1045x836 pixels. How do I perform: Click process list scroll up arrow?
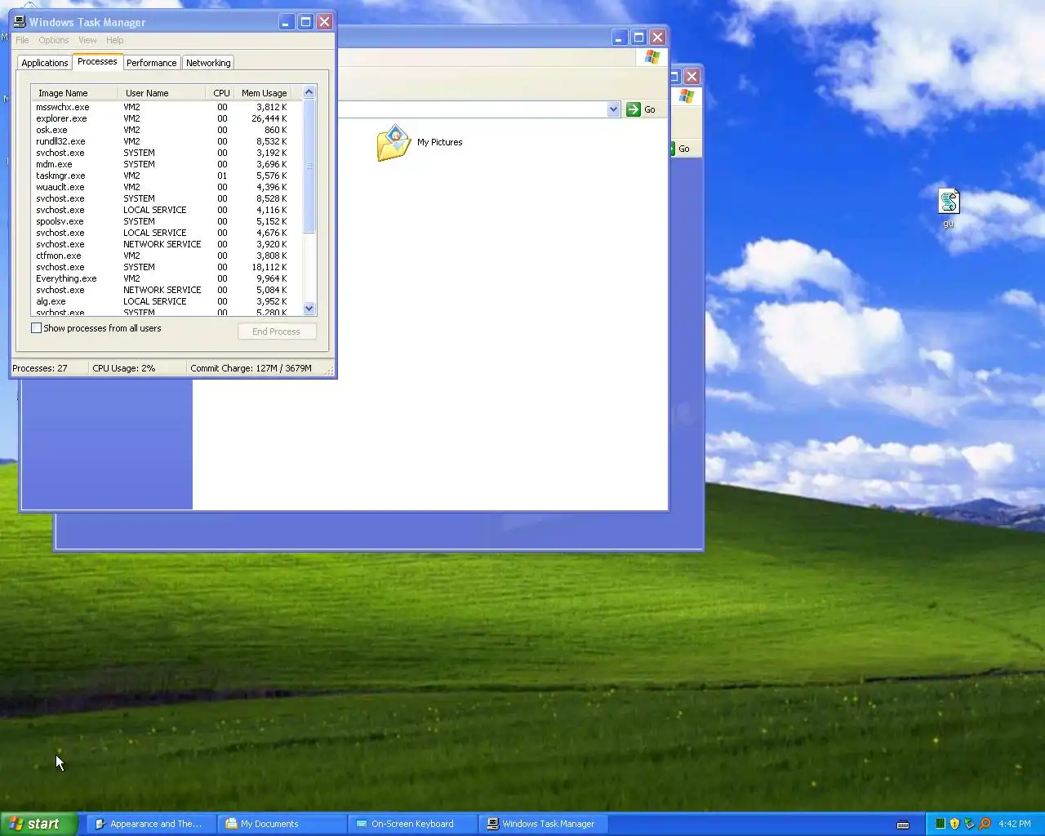pyautogui.click(x=309, y=92)
